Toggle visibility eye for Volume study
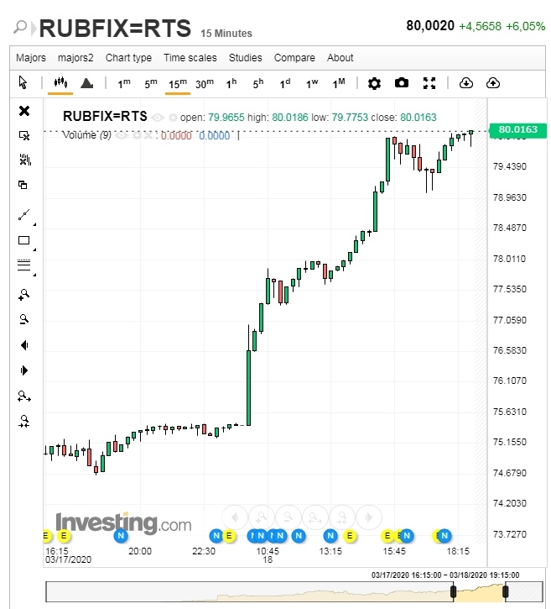The height and width of the screenshot is (609, 551). coord(121,135)
